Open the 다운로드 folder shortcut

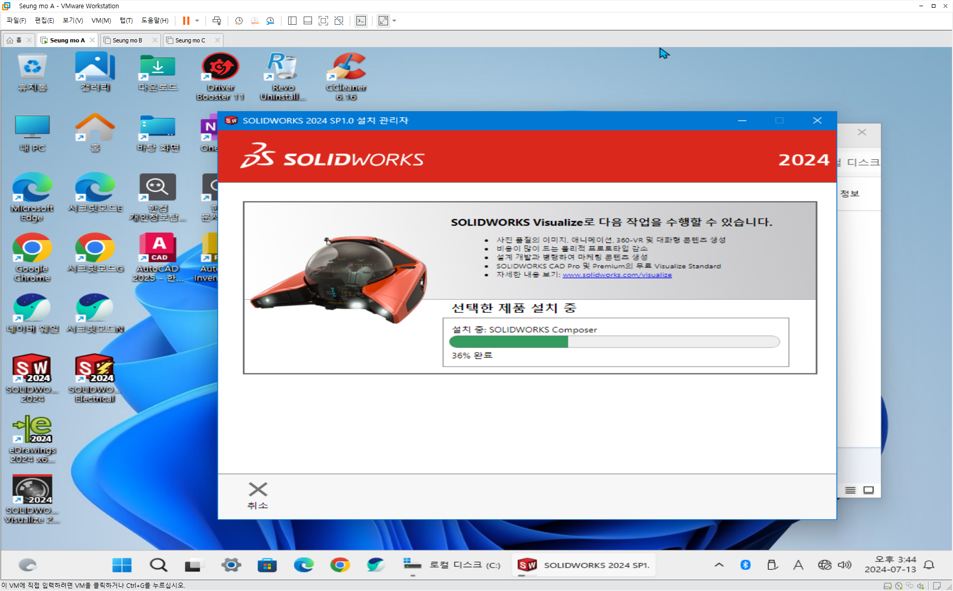[158, 73]
